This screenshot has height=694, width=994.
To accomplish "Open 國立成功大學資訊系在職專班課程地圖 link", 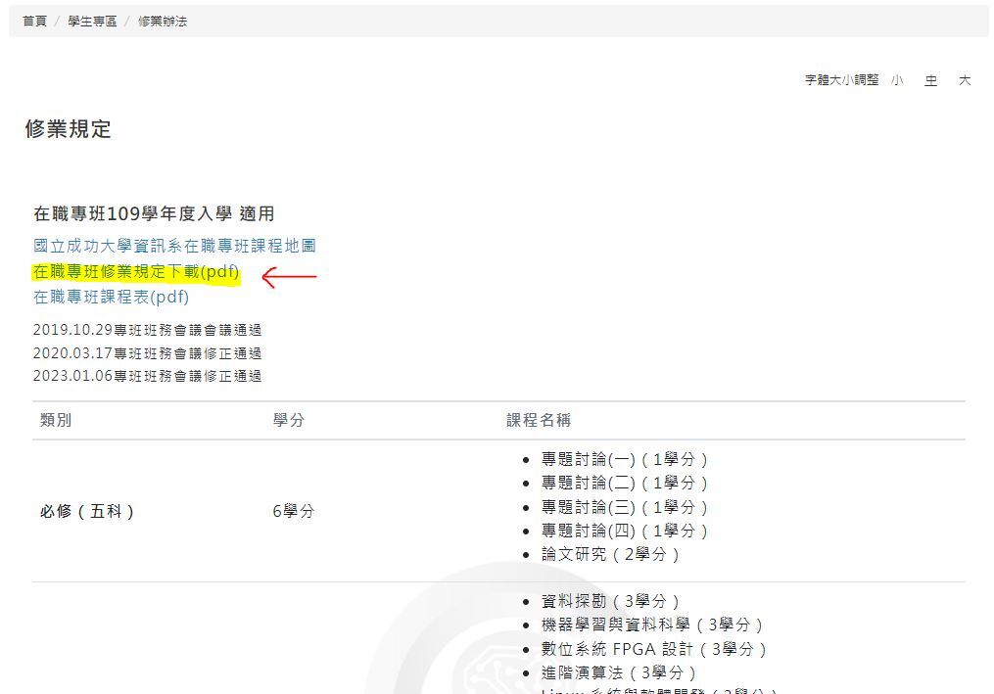I will [174, 246].
